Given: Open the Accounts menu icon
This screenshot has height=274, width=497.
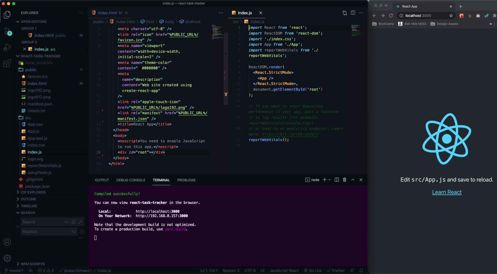Looking at the screenshot, I should coord(7,242).
